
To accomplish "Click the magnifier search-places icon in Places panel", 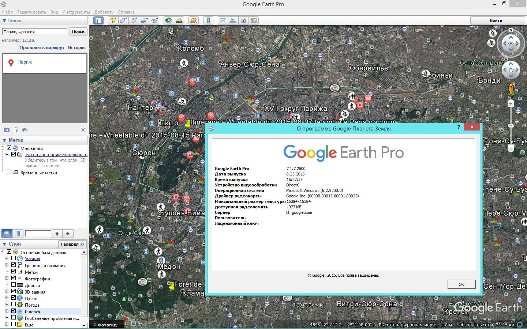I will (7, 233).
